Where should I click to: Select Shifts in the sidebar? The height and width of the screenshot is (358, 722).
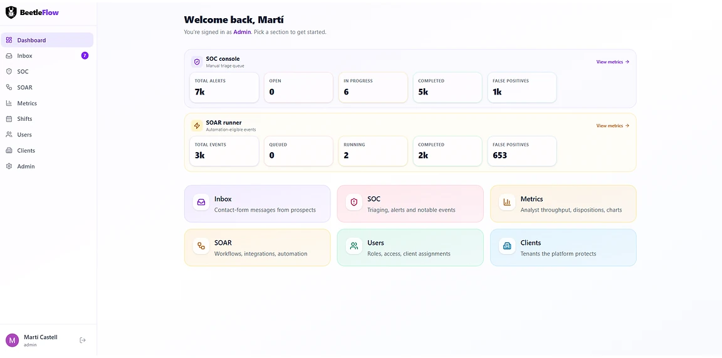tap(47, 118)
